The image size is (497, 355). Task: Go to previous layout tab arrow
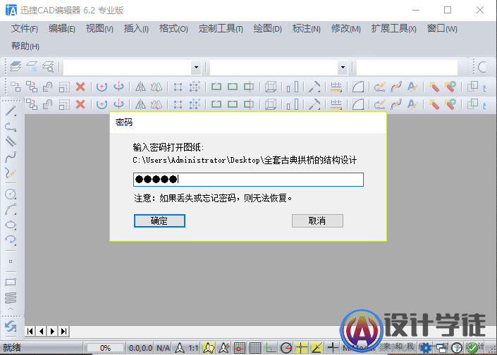pyautogui.click(x=42, y=331)
